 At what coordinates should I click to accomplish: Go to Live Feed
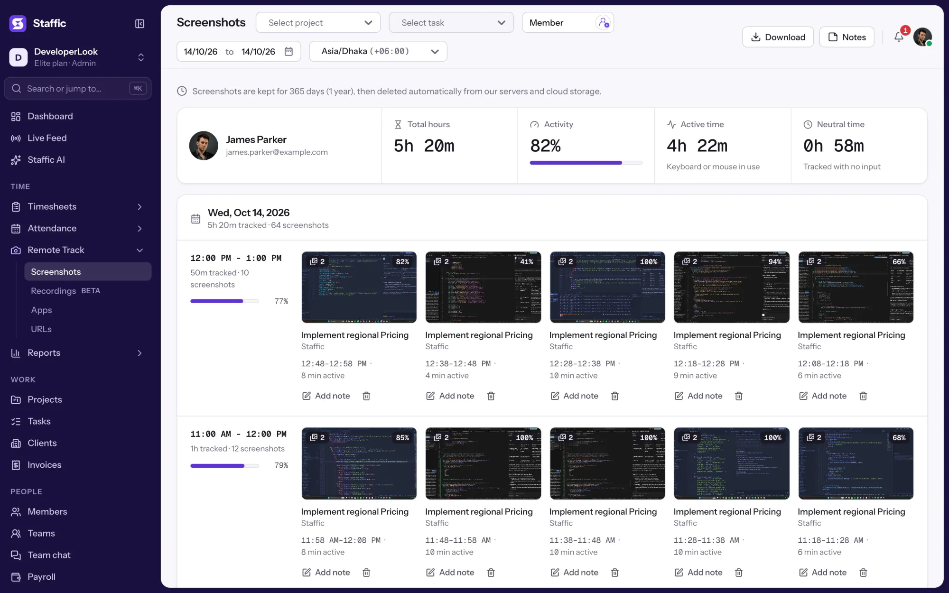coord(77,138)
